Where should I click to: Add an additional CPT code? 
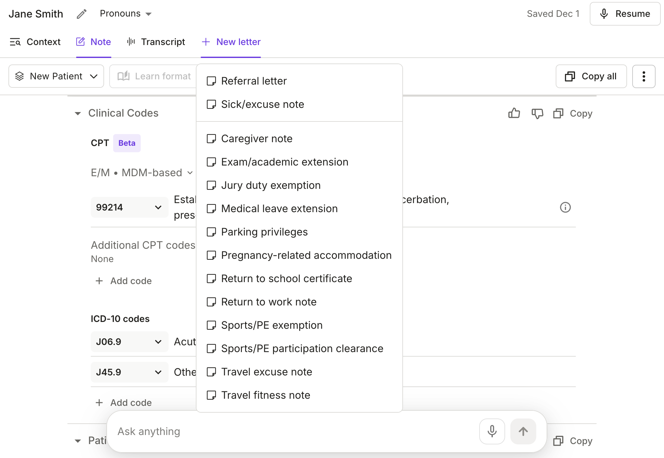click(x=123, y=281)
